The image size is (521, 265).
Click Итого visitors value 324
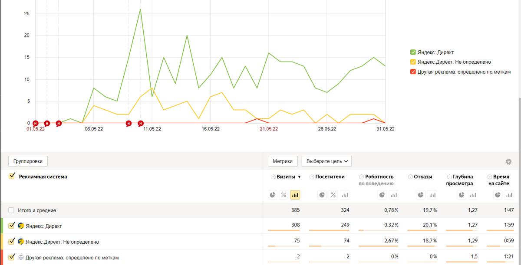(x=345, y=210)
